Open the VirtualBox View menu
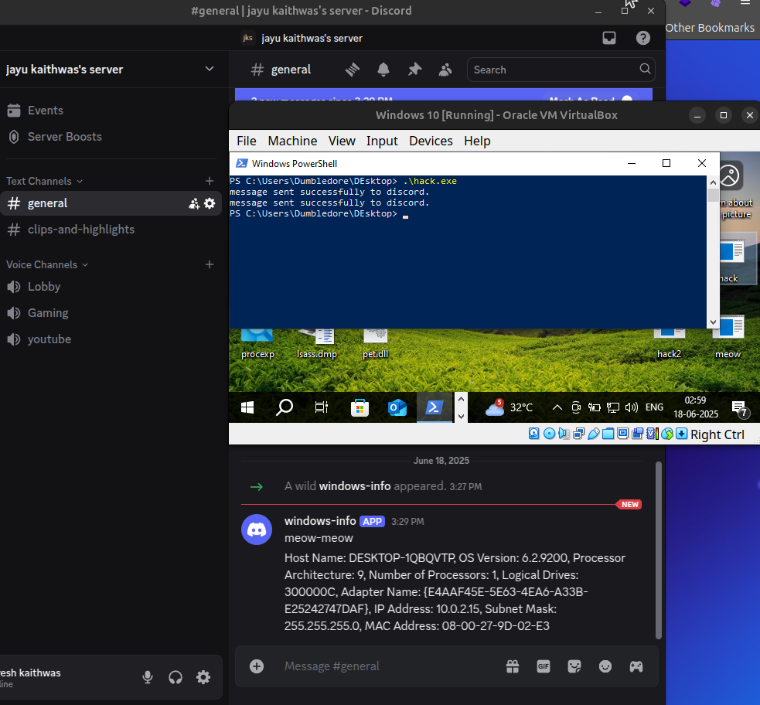This screenshot has width=760, height=705. pos(342,141)
